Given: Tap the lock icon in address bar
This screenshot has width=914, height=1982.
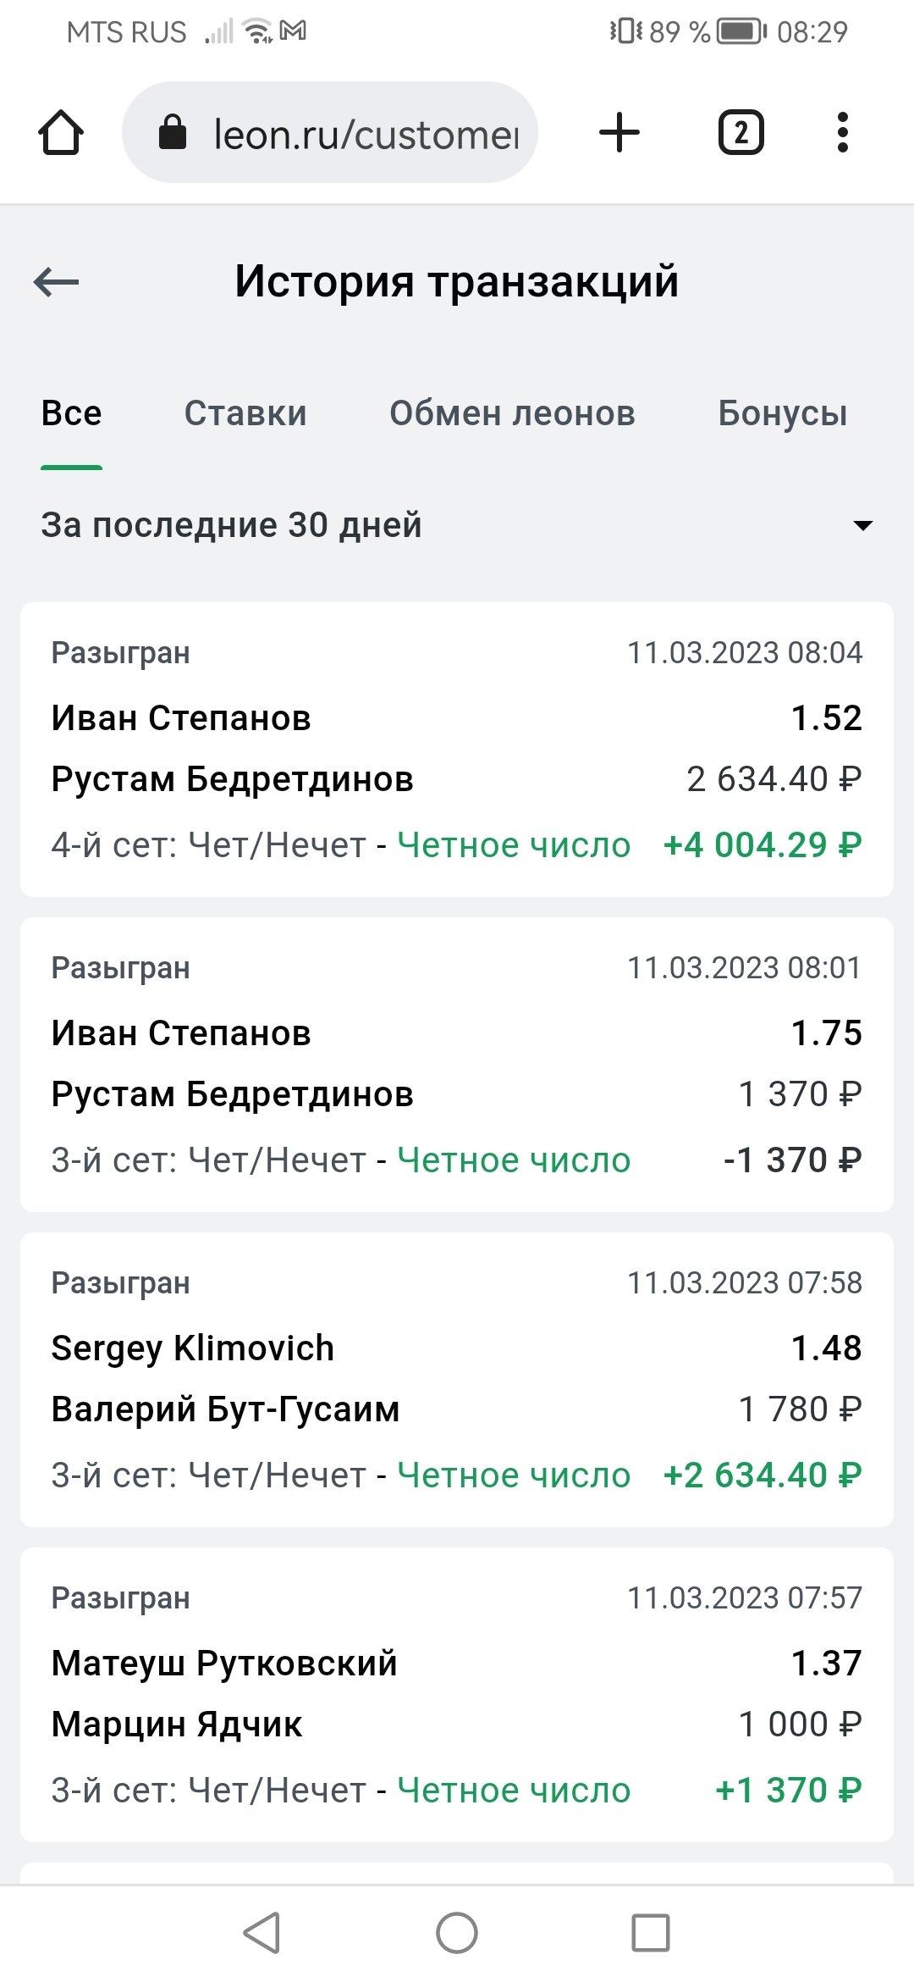Looking at the screenshot, I should pos(173,132).
